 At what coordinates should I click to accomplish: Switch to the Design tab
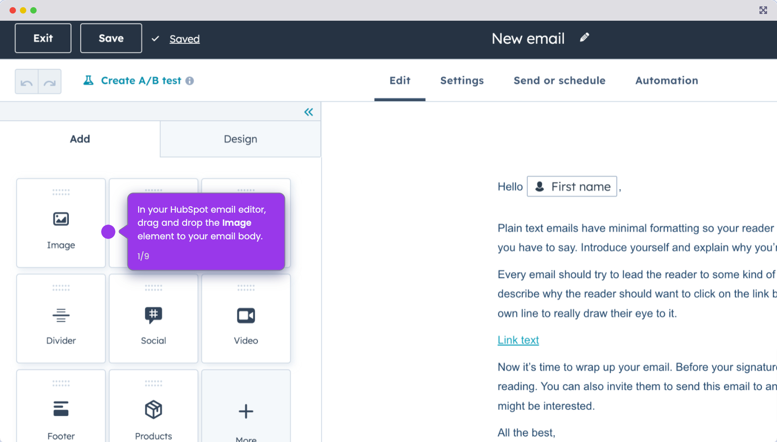point(240,139)
